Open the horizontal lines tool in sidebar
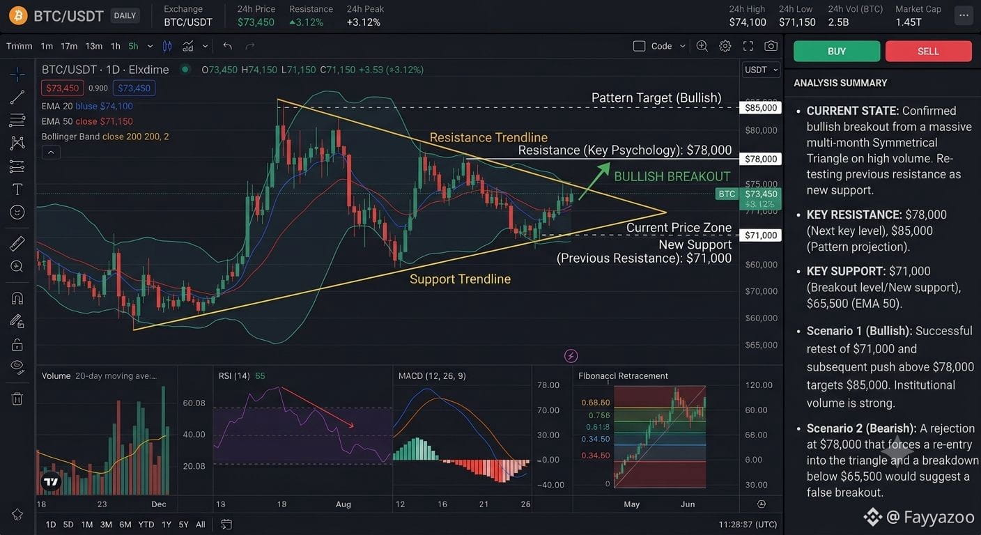Screen dimensions: 981x535 (17, 120)
